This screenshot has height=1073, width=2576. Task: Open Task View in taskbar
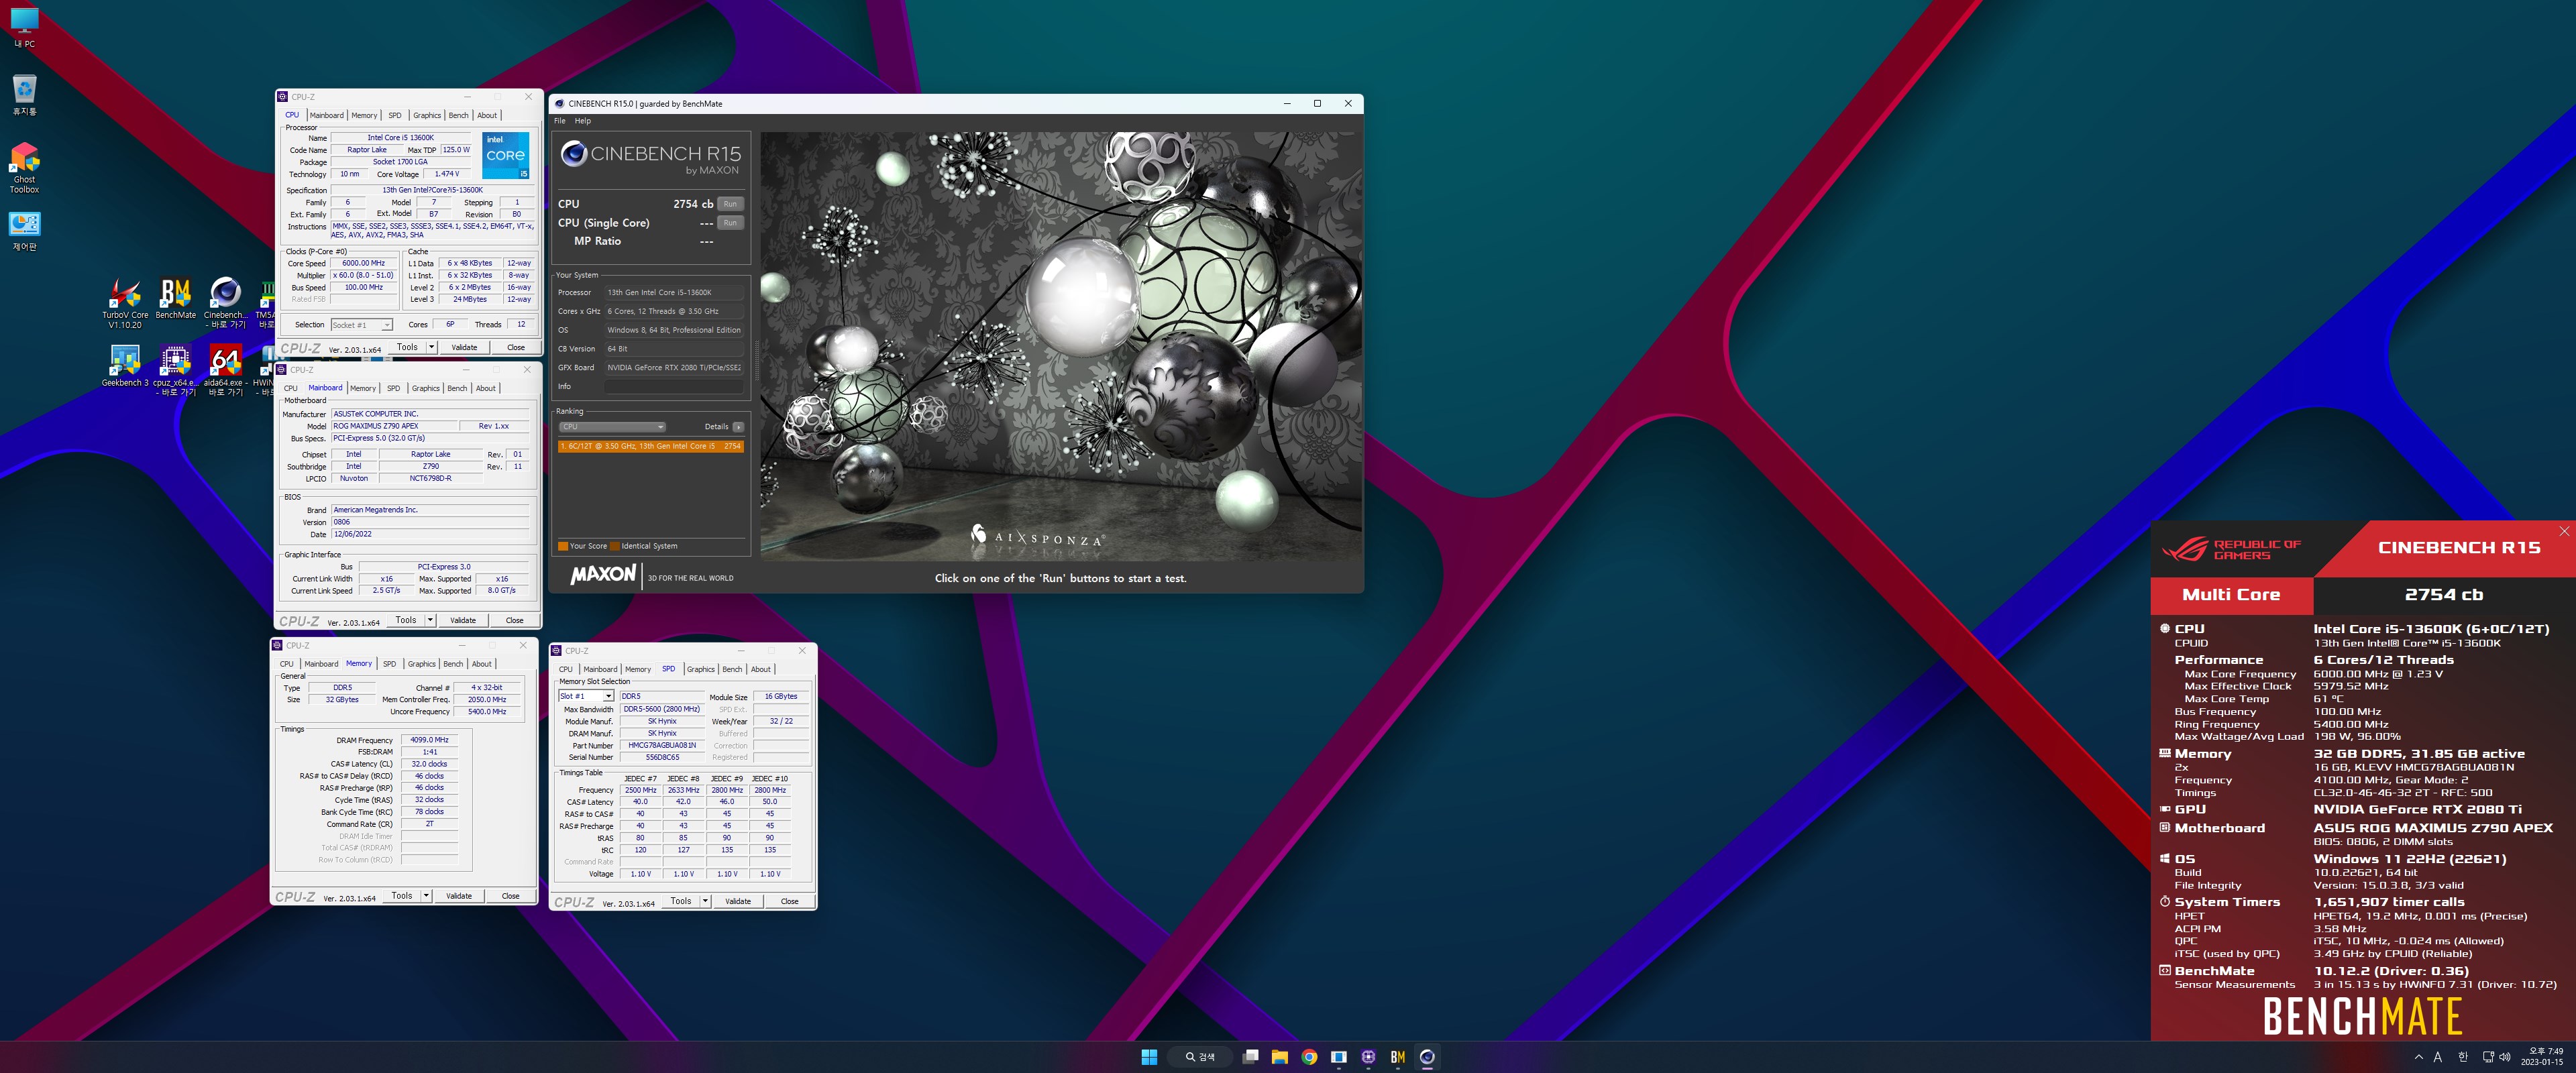tap(1250, 1056)
